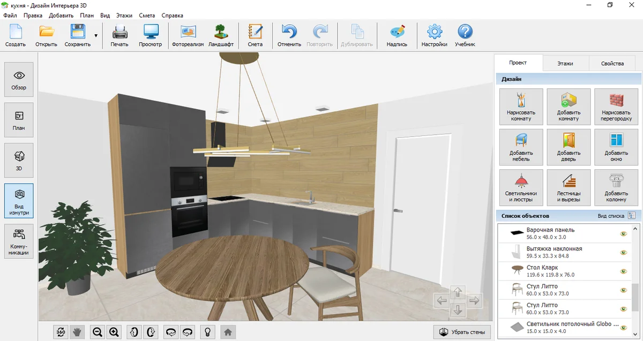Toggle visibility of Варочная панель
643x341 pixels.
(623, 234)
